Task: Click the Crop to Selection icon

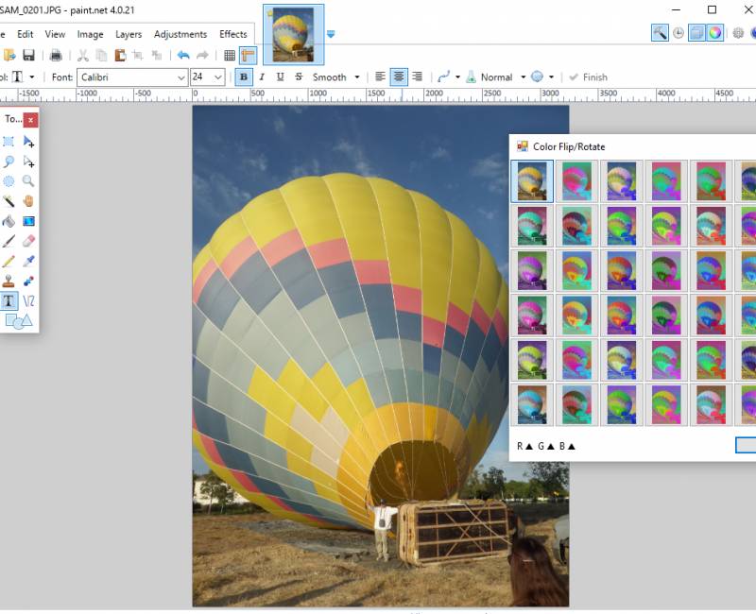Action: [x=138, y=56]
